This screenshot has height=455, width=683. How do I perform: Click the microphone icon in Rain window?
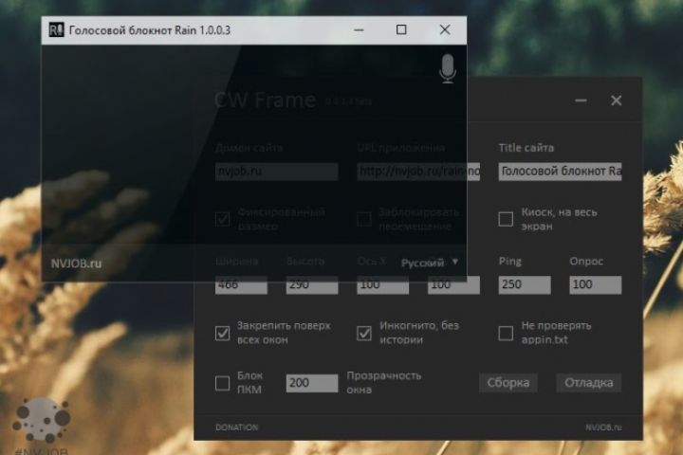point(448,69)
